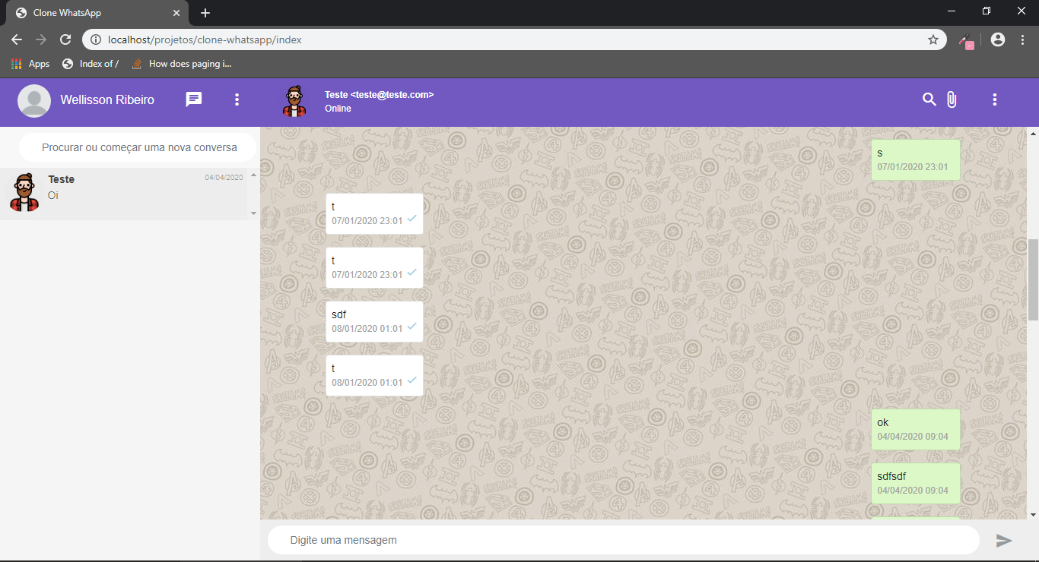The width and height of the screenshot is (1039, 562).
Task: Click read checkmark on 'sdf' message
Action: [411, 327]
